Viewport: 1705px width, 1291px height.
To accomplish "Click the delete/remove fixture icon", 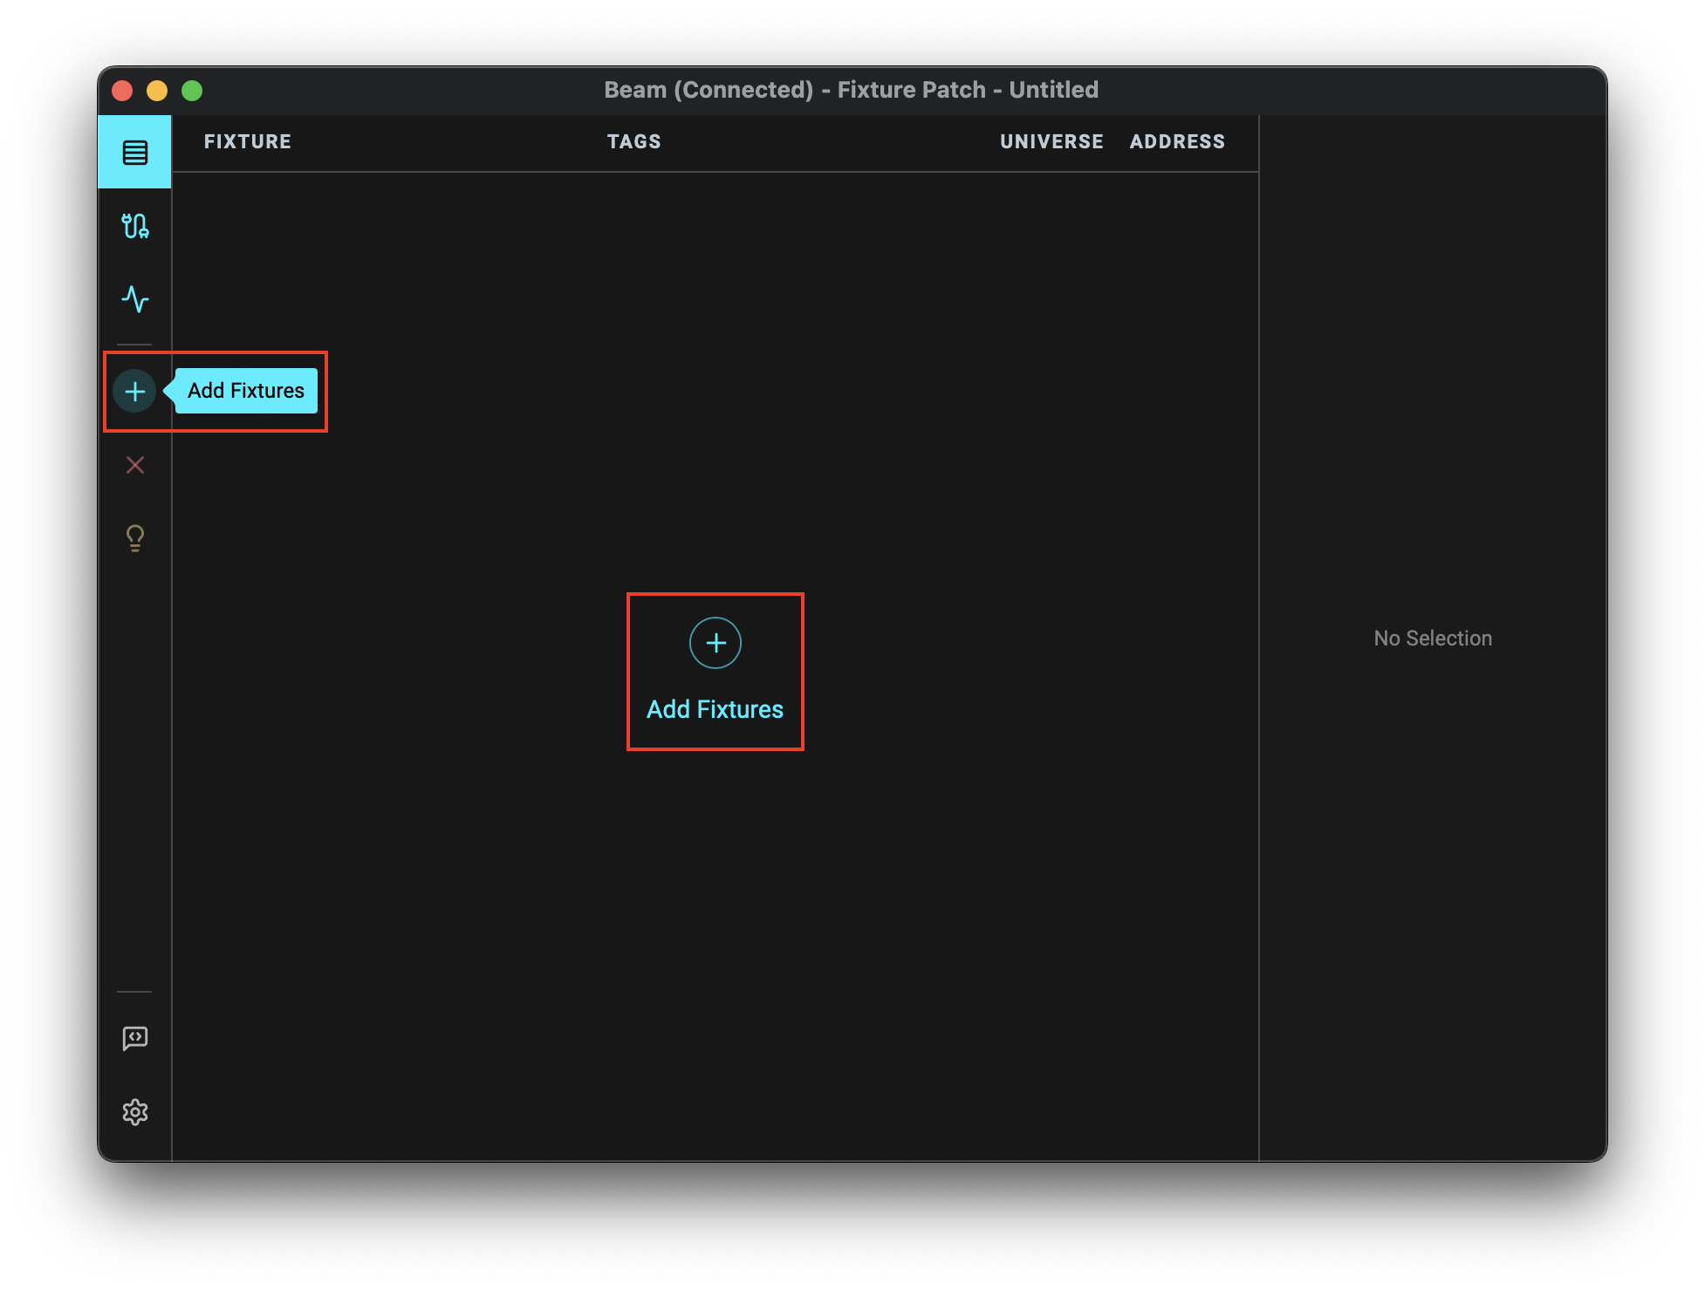I will coord(135,465).
